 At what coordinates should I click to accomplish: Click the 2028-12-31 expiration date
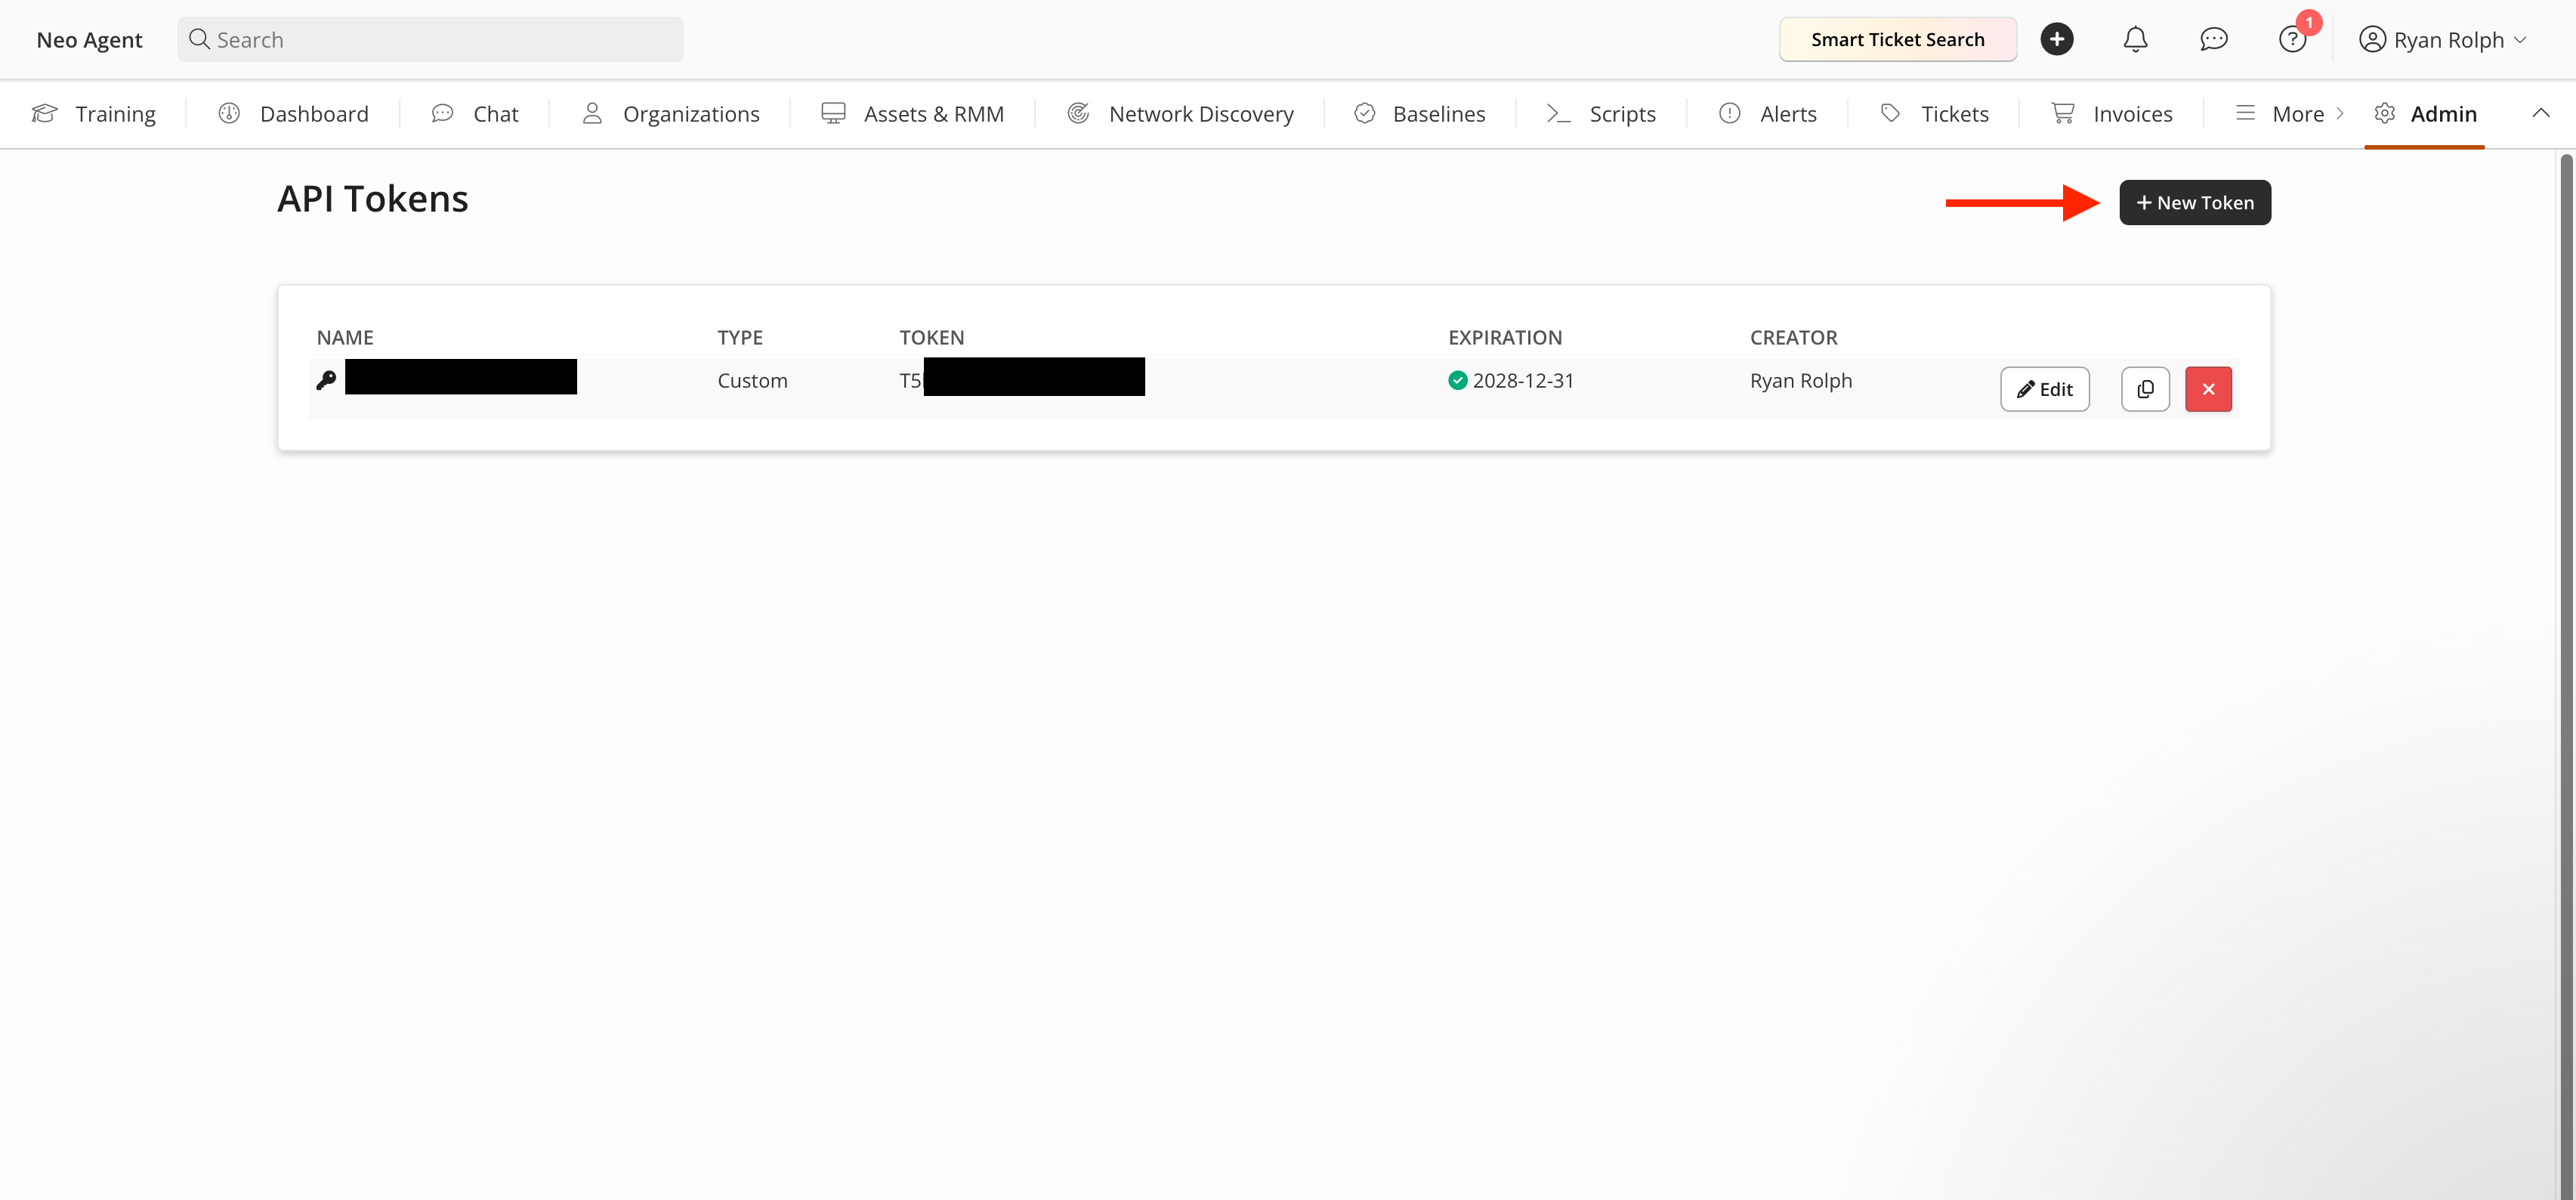point(1523,381)
